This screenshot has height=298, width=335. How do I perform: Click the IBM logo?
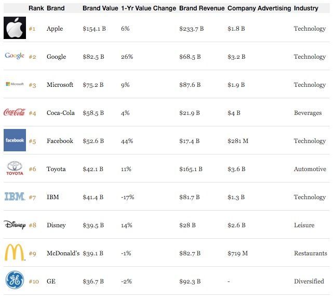click(15, 197)
